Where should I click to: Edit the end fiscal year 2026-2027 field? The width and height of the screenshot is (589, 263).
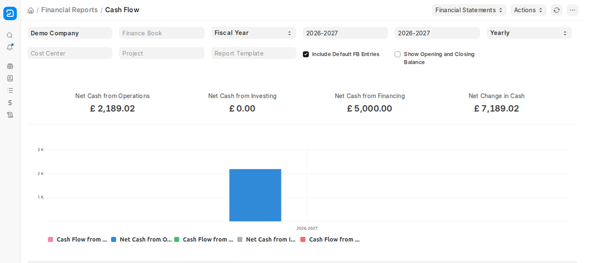(437, 33)
